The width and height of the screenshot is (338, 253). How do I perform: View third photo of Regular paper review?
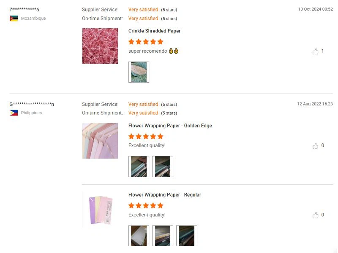[187, 236]
